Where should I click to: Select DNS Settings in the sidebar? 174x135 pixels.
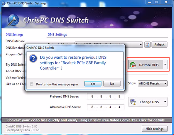point(14,35)
